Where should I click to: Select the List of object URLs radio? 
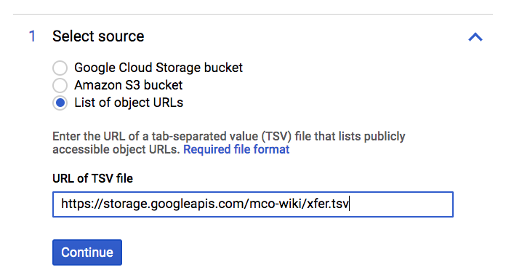click(x=60, y=103)
